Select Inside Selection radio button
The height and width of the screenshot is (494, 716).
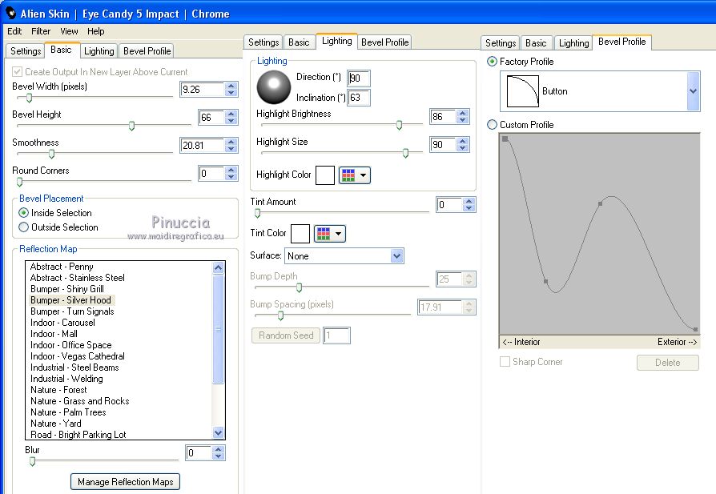tap(23, 213)
